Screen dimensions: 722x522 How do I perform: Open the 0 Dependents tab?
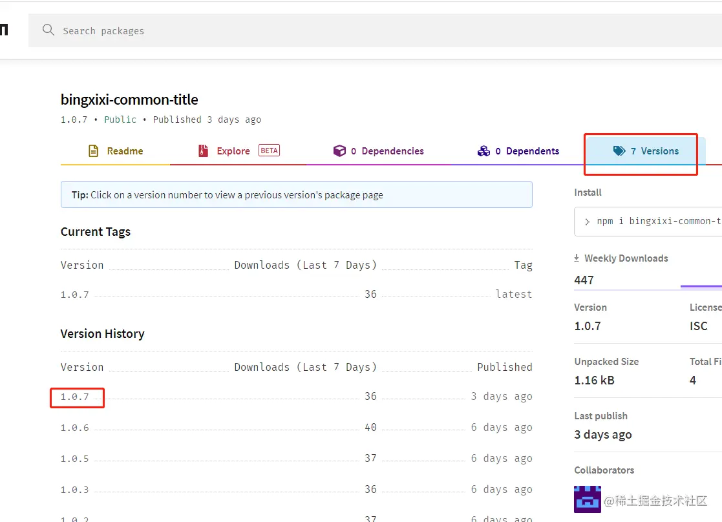click(x=518, y=151)
